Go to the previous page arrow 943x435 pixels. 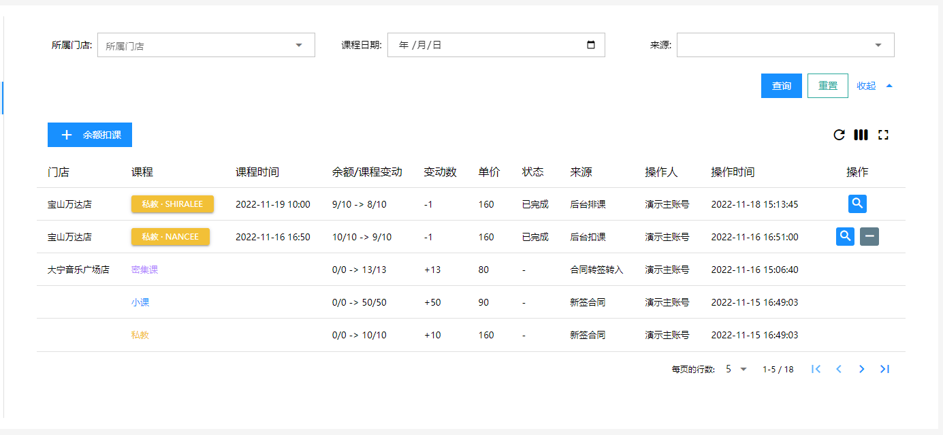(x=839, y=369)
